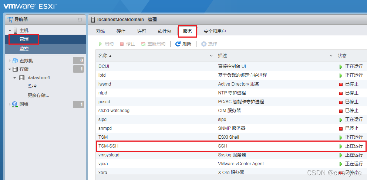367x180 pixels.
Task: Open the 操作 actions gear menu
Action: (x=209, y=44)
